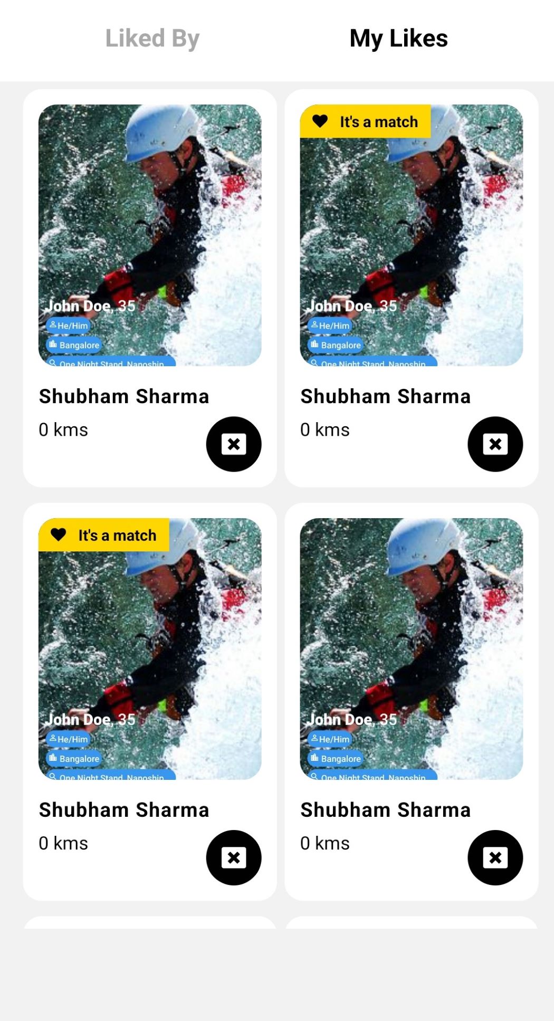Tap the He/Him tag on the top-left photo
The width and height of the screenshot is (554, 1021).
68,326
